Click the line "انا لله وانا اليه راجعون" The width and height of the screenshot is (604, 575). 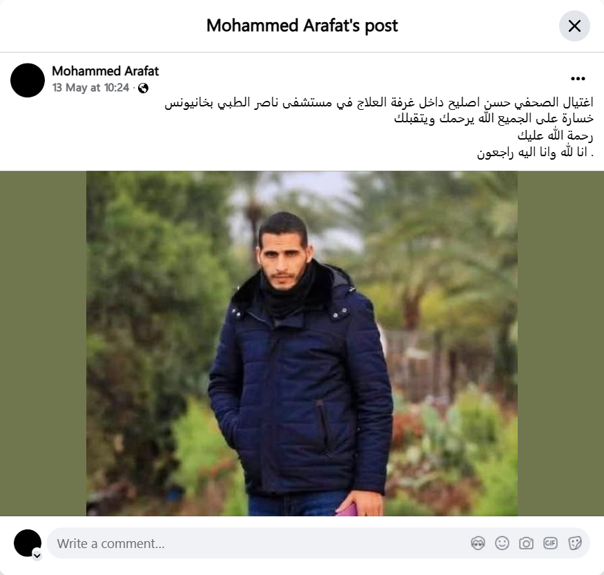click(x=536, y=152)
